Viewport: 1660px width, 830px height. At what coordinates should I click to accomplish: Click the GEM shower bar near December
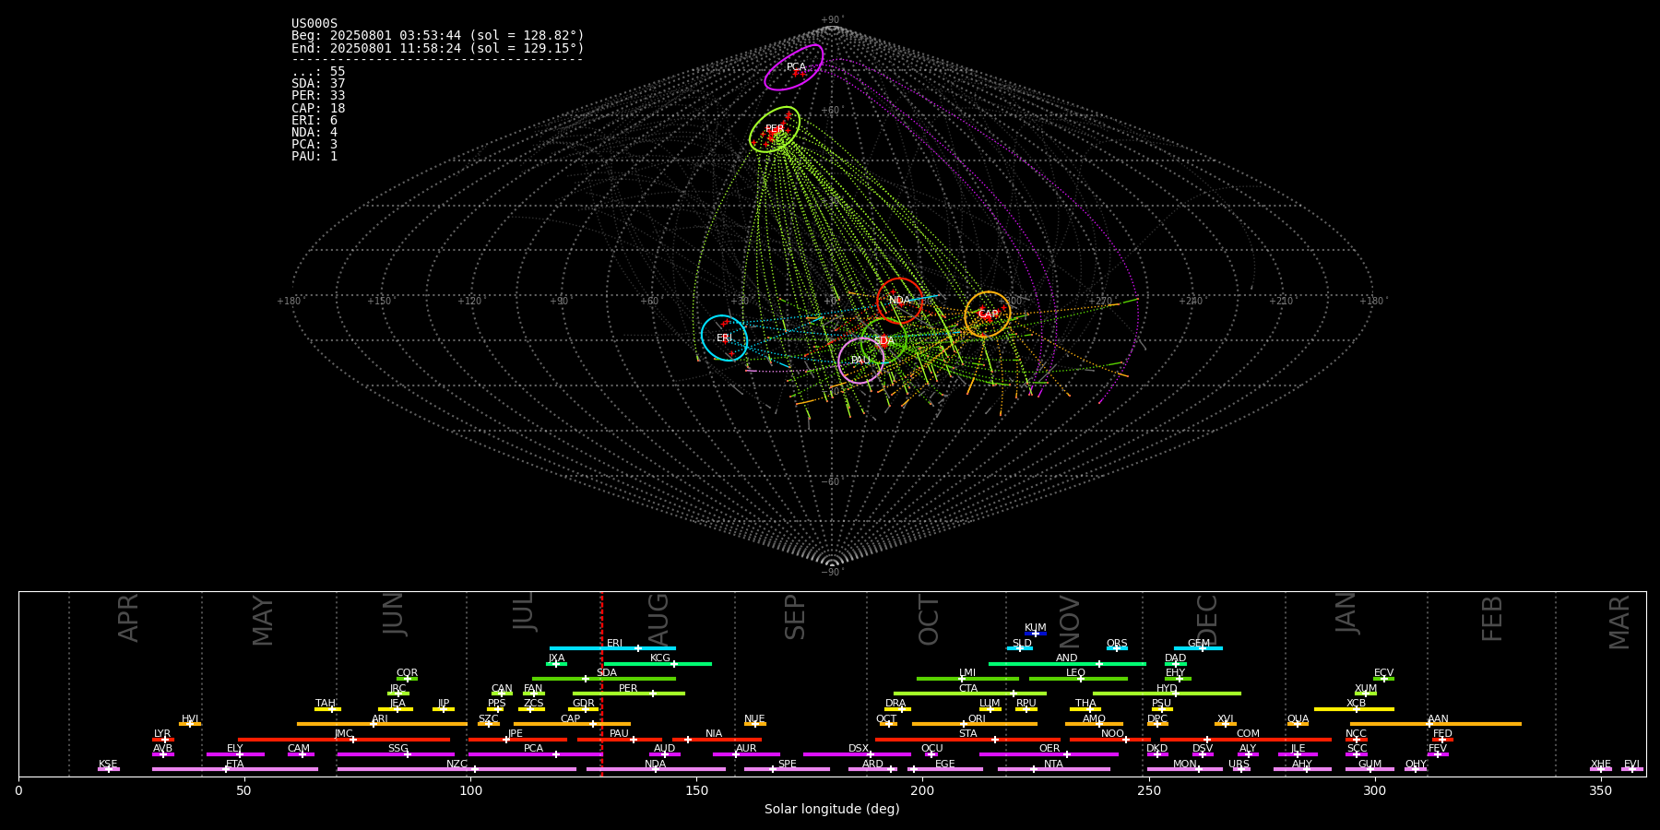(x=1198, y=648)
